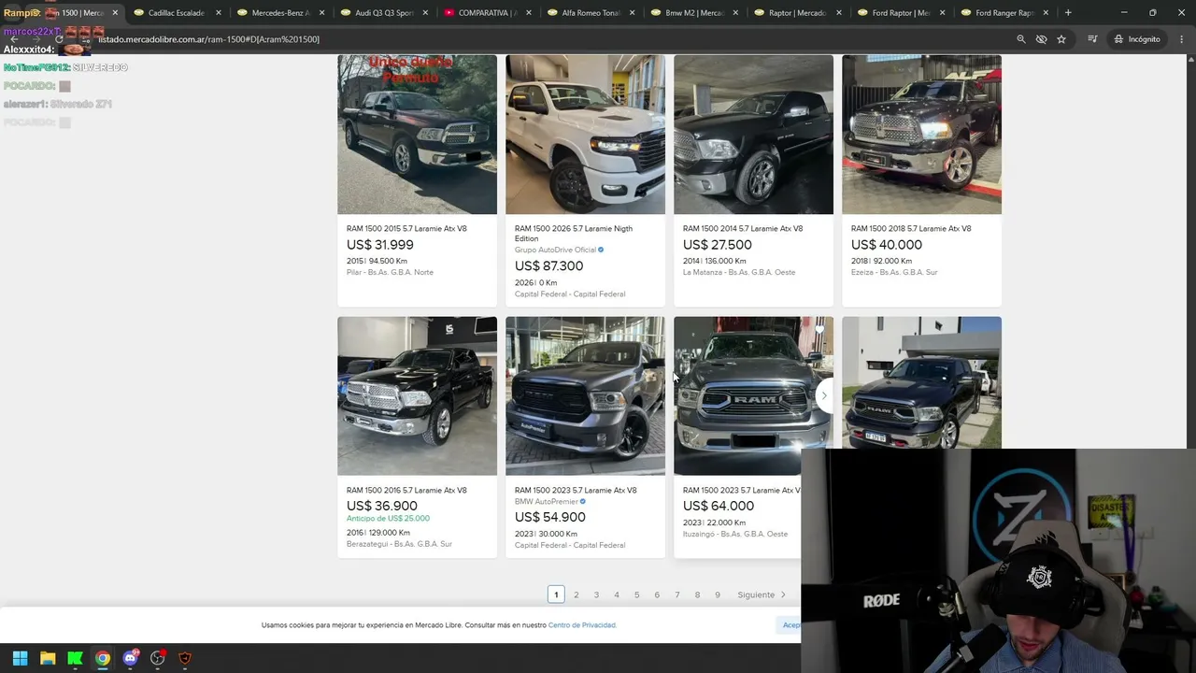The image size is (1196, 673).
Task: Close the Ford Ranger Raptor tab
Action: pyautogui.click(x=1046, y=13)
